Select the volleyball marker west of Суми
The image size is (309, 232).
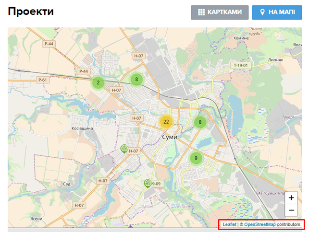[x=124, y=149]
